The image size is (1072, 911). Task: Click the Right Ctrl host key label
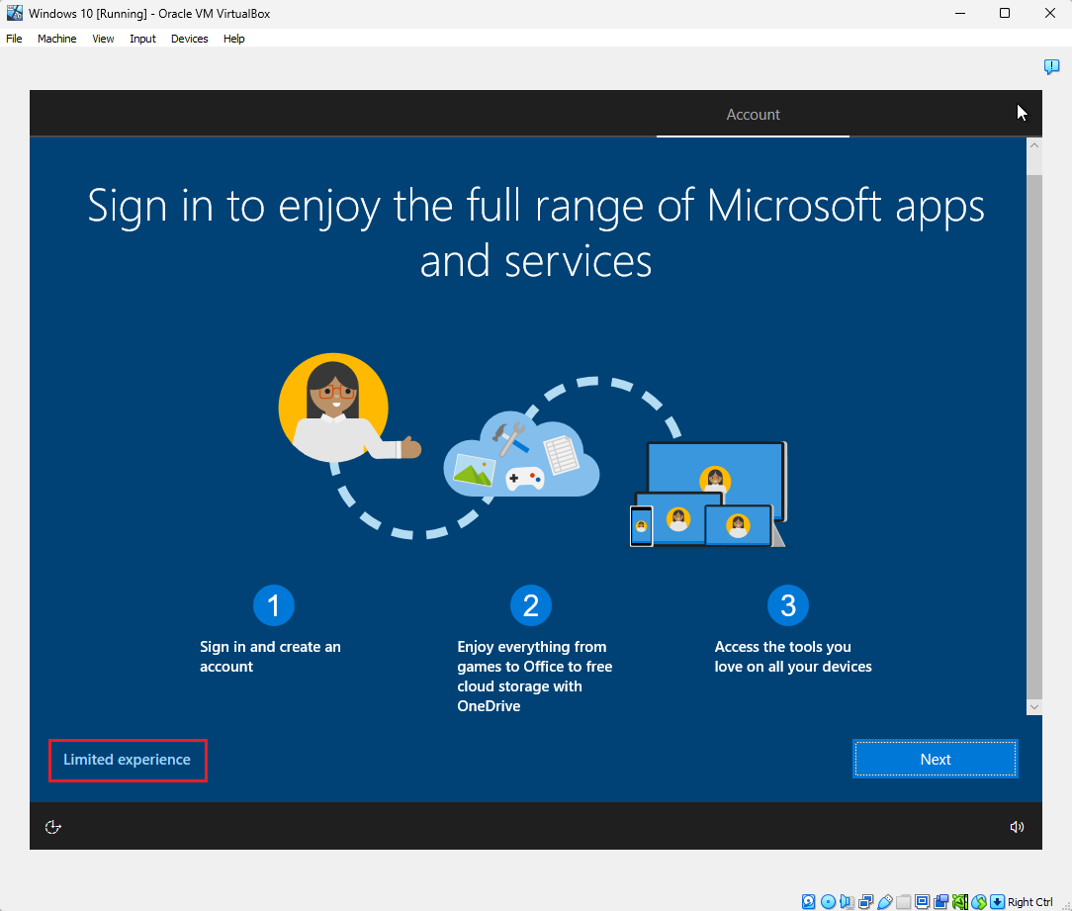pyautogui.click(x=1030, y=901)
